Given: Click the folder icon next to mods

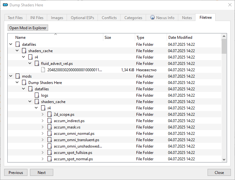Looking at the screenshot, I should (x=18, y=76).
